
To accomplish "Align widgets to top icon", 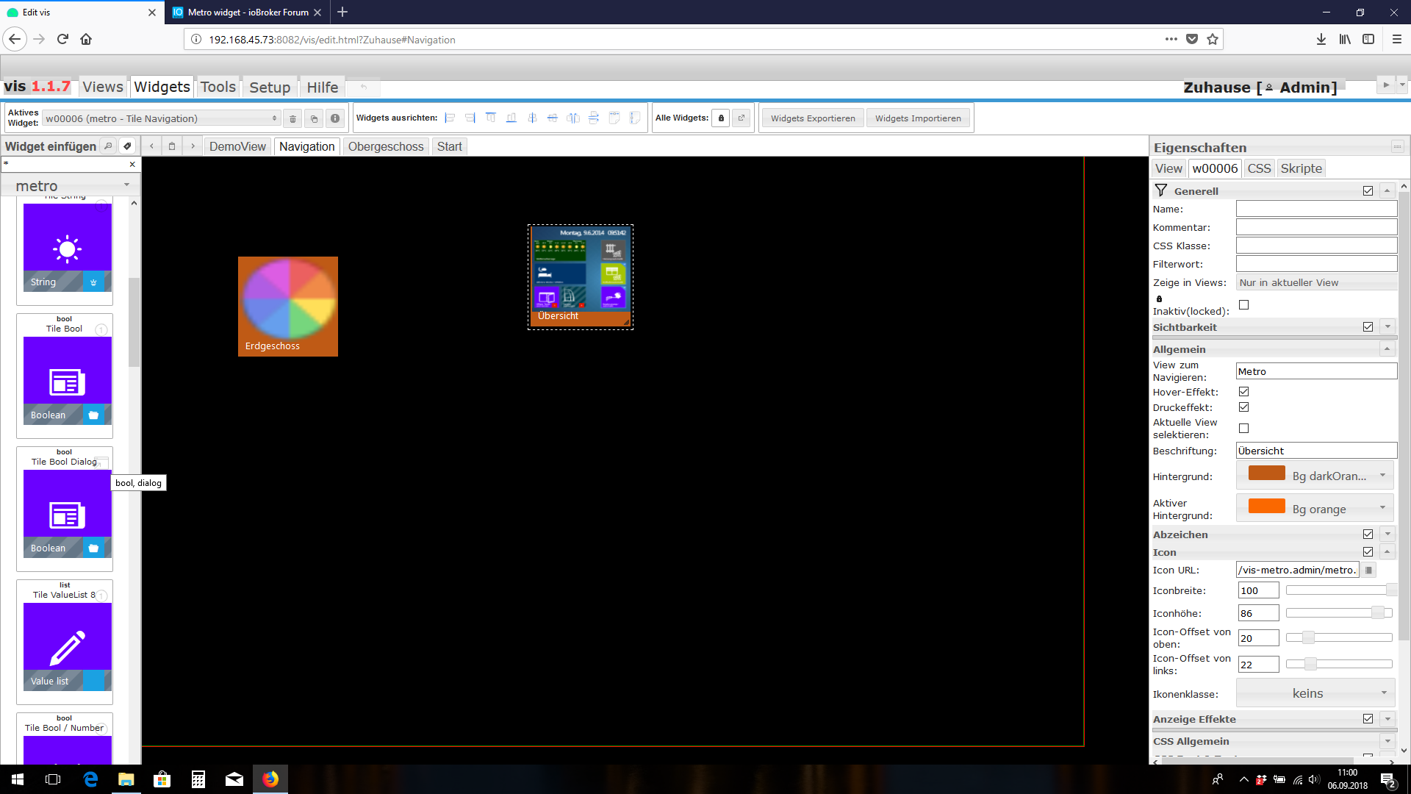I will [x=491, y=118].
